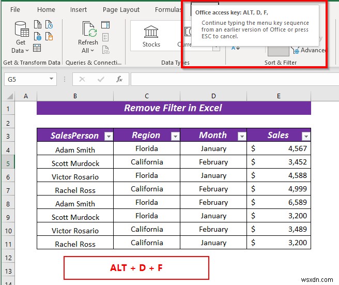This screenshot has width=339, height=285.
Task: Click the 'Adam Smith' cell in row 4
Action: [x=75, y=148]
